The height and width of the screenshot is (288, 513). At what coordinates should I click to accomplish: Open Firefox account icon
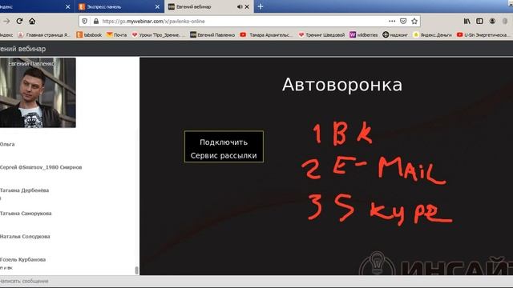pos(492,22)
